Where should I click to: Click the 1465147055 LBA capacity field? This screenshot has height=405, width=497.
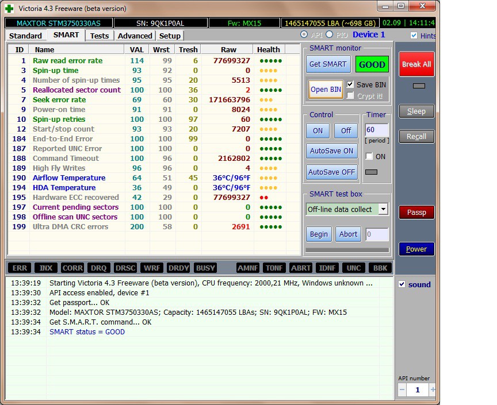tap(330, 23)
